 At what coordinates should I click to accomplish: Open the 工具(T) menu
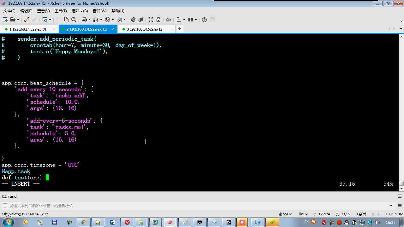(61, 11)
